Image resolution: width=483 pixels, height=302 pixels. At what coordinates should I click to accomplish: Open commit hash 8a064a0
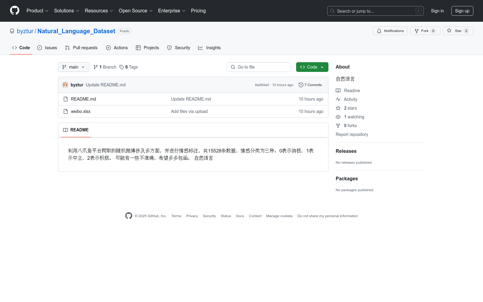pyautogui.click(x=262, y=85)
